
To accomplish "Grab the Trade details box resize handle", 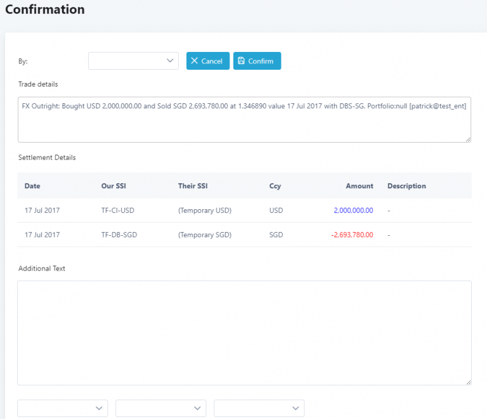I will [468, 139].
